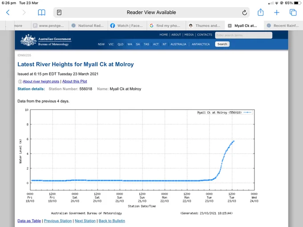Switch to the Recent Rainf... tab
303x227 pixels.
coord(283,26)
